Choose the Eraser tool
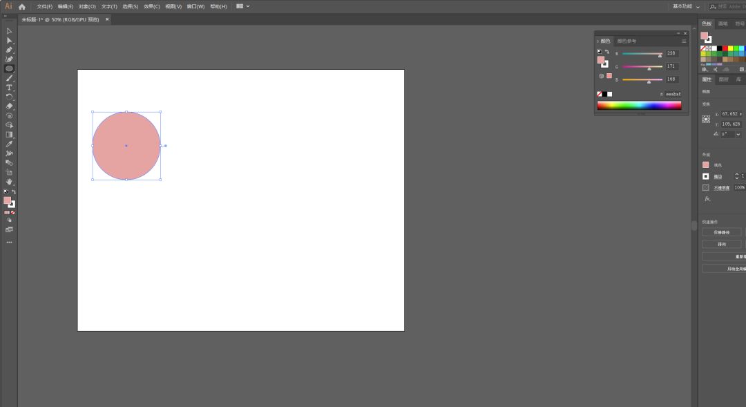Screen dimensions: 746x407 coord(9,106)
